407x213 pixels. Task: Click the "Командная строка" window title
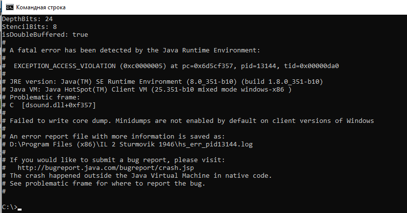[x=41, y=8]
